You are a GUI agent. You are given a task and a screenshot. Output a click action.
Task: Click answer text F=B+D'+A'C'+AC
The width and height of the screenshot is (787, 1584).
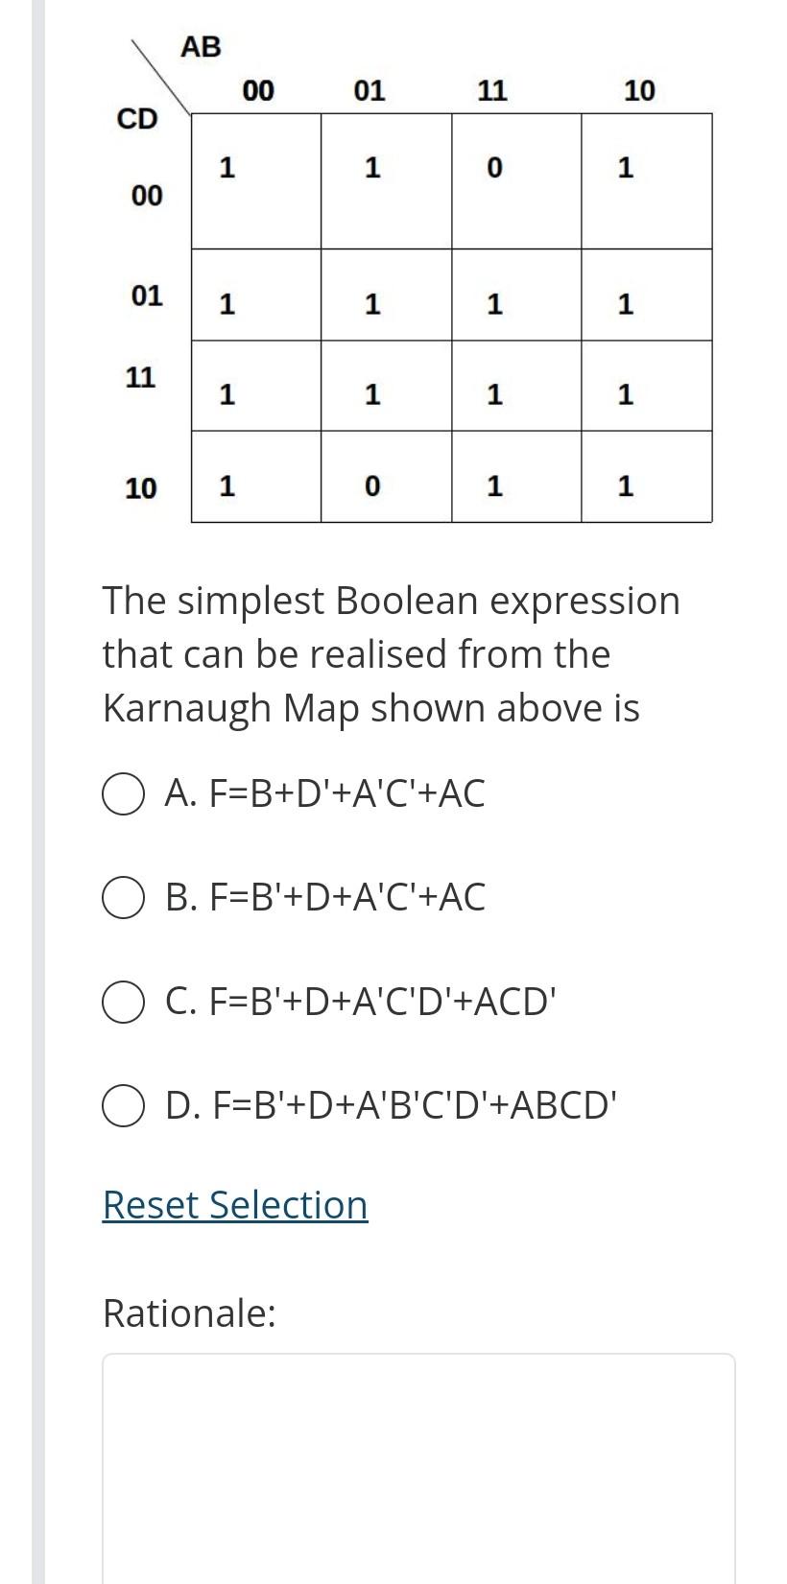[x=326, y=793]
